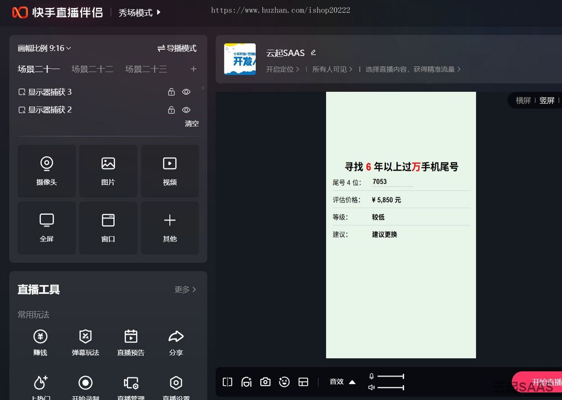Add a 视频 video source
This screenshot has width=562, height=400.
[x=170, y=171]
